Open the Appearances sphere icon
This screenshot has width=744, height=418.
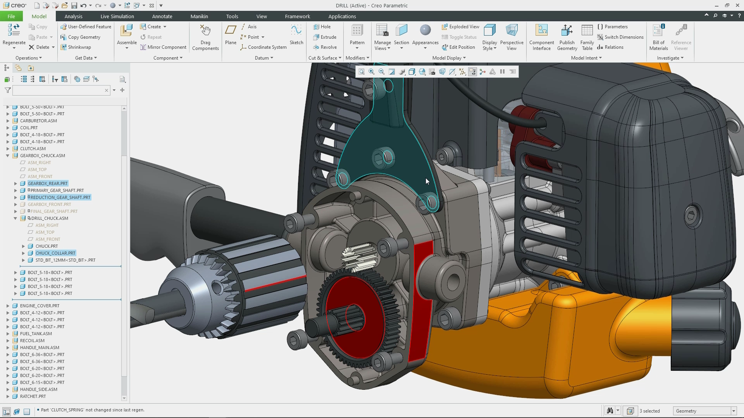(x=425, y=30)
